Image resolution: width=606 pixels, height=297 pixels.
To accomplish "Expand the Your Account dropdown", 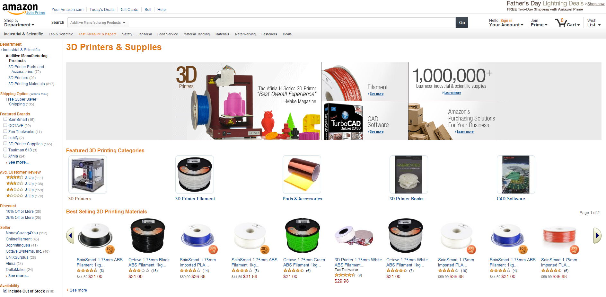I will tap(506, 23).
